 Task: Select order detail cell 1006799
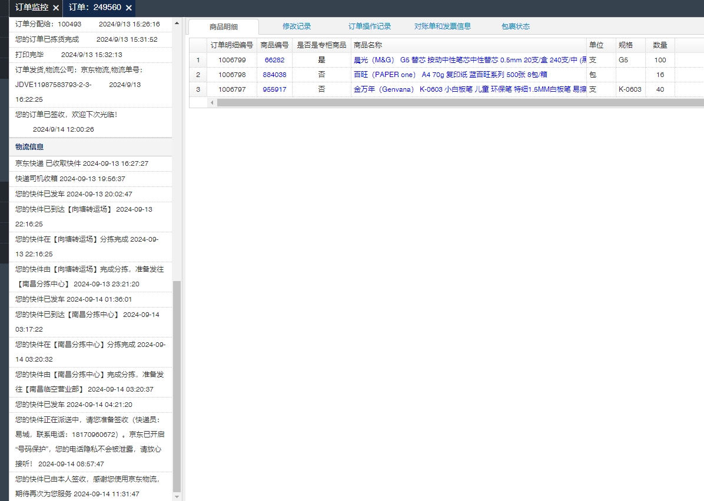[232, 60]
